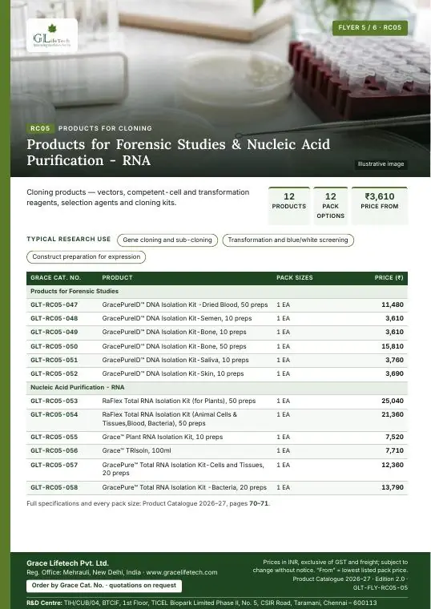Click 'Grace TRIsoln, 100ml' product

click(x=137, y=451)
